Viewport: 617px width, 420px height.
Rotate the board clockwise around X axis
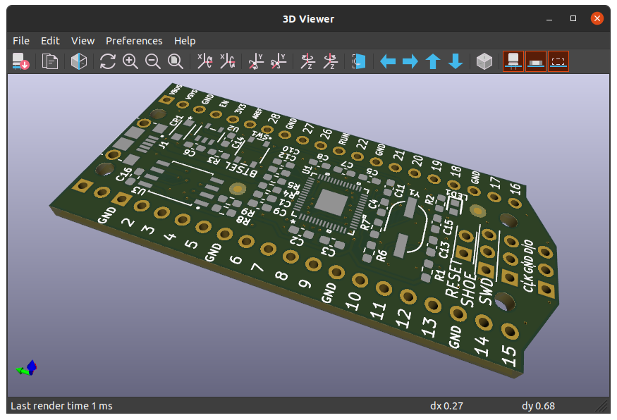pyautogui.click(x=204, y=61)
